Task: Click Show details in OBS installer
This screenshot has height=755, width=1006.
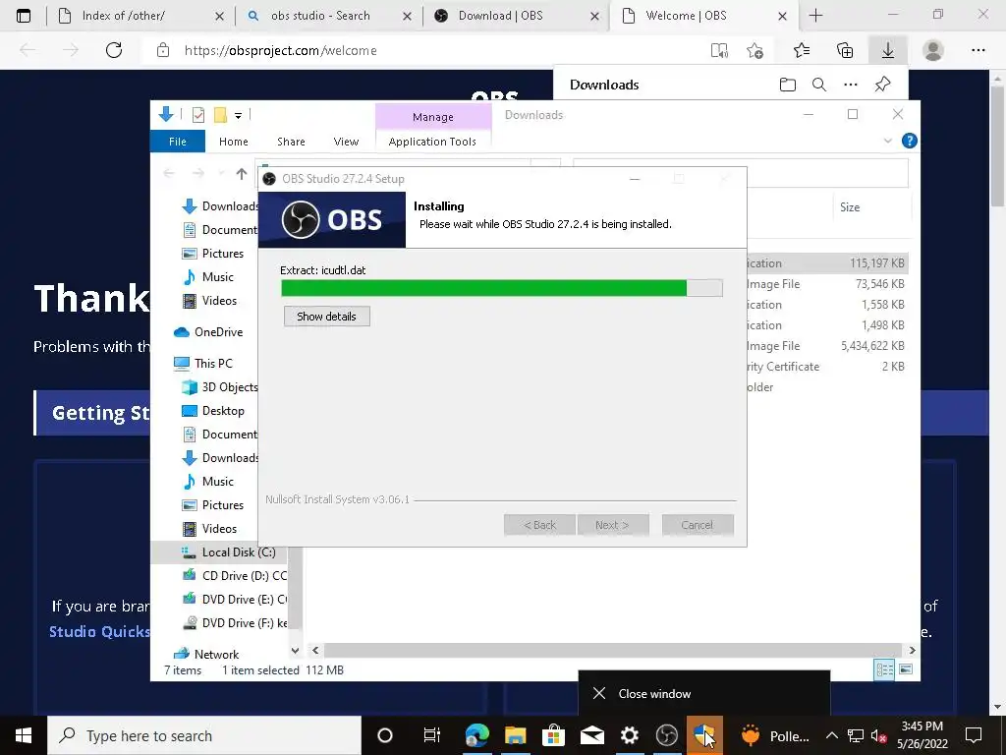Action: click(326, 317)
